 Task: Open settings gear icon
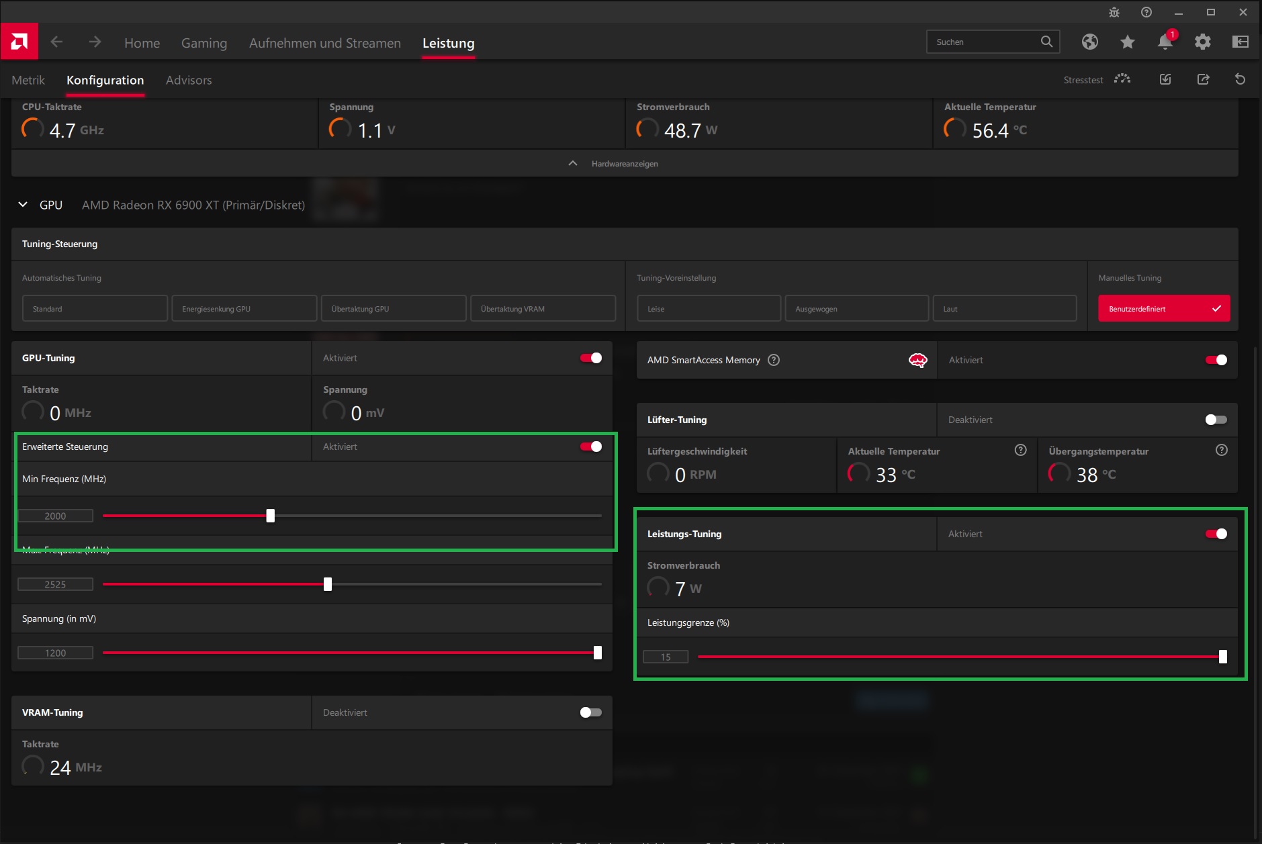pyautogui.click(x=1203, y=42)
